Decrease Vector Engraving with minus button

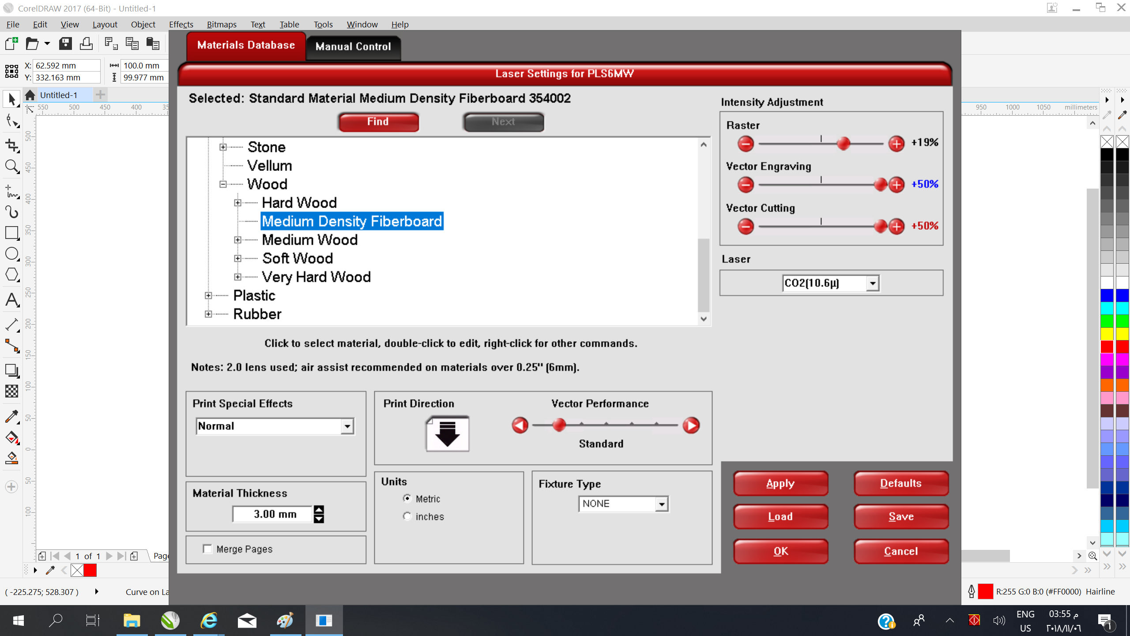(x=746, y=185)
